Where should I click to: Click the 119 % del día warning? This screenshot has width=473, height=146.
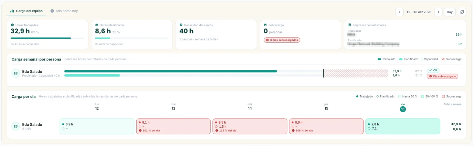pos(226,131)
